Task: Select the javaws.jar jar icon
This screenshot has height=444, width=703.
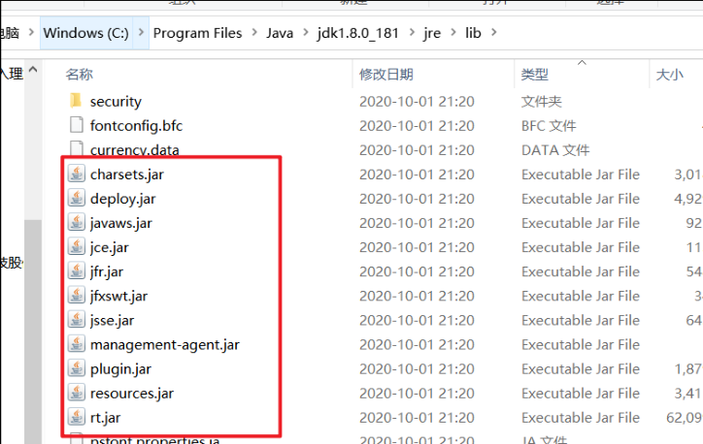Action: [77, 223]
